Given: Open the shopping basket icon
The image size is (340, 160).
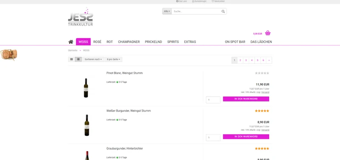Looking at the screenshot, I should [268, 33].
